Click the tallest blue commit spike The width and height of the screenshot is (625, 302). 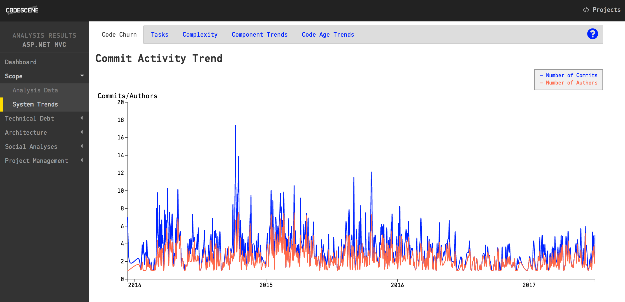(x=236, y=126)
